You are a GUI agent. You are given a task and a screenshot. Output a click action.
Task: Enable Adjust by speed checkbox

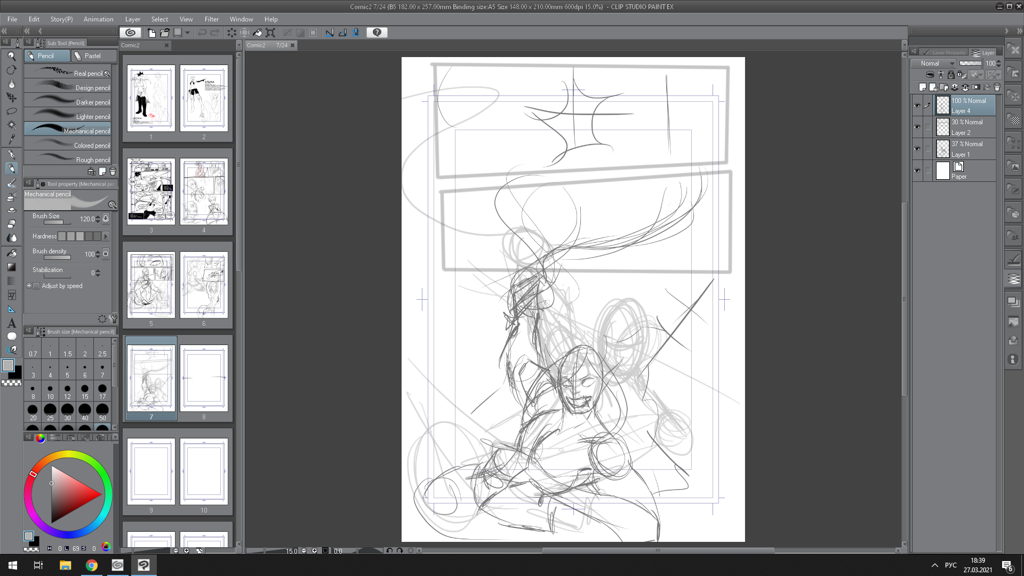tap(36, 286)
